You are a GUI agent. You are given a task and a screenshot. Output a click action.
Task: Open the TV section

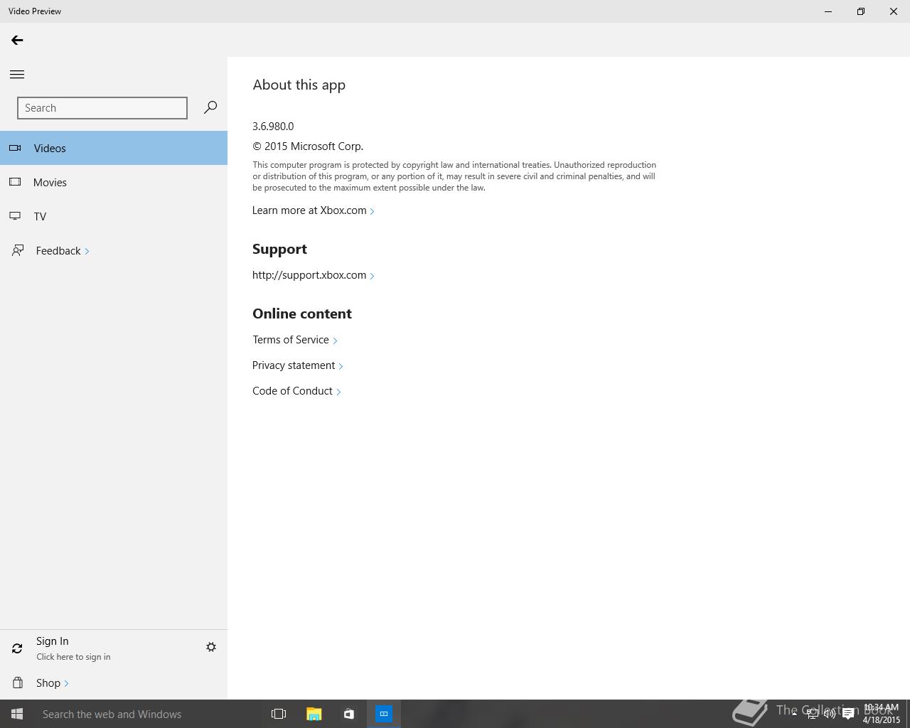click(x=114, y=216)
